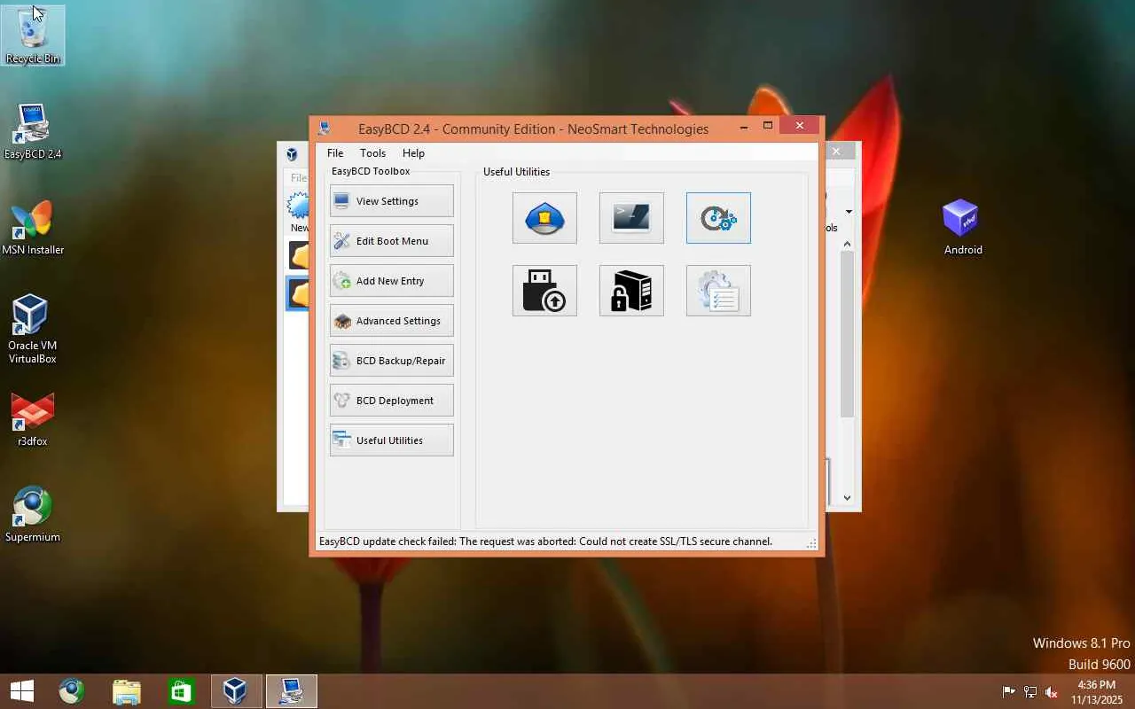Open the Windows Store taskbar icon
This screenshot has width=1135, height=709.
pos(181,691)
